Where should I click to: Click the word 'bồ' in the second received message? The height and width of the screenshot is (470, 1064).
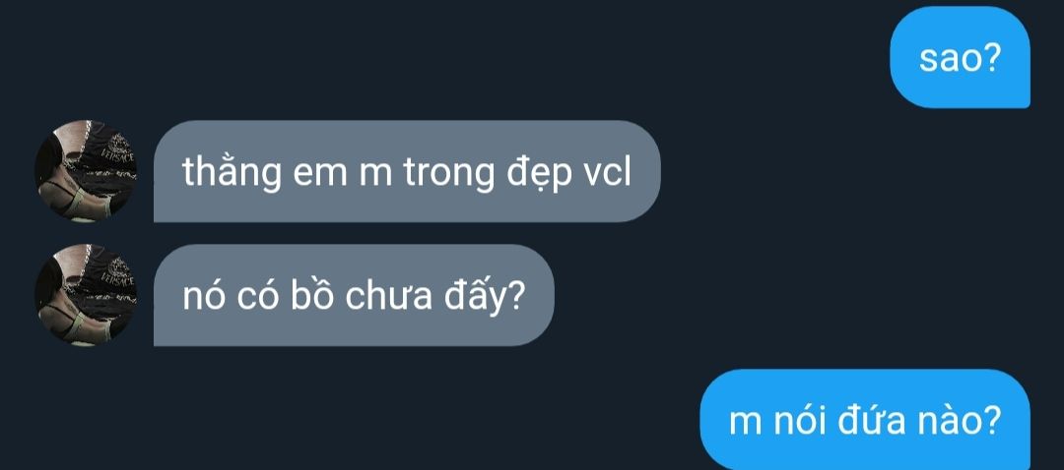(x=313, y=297)
